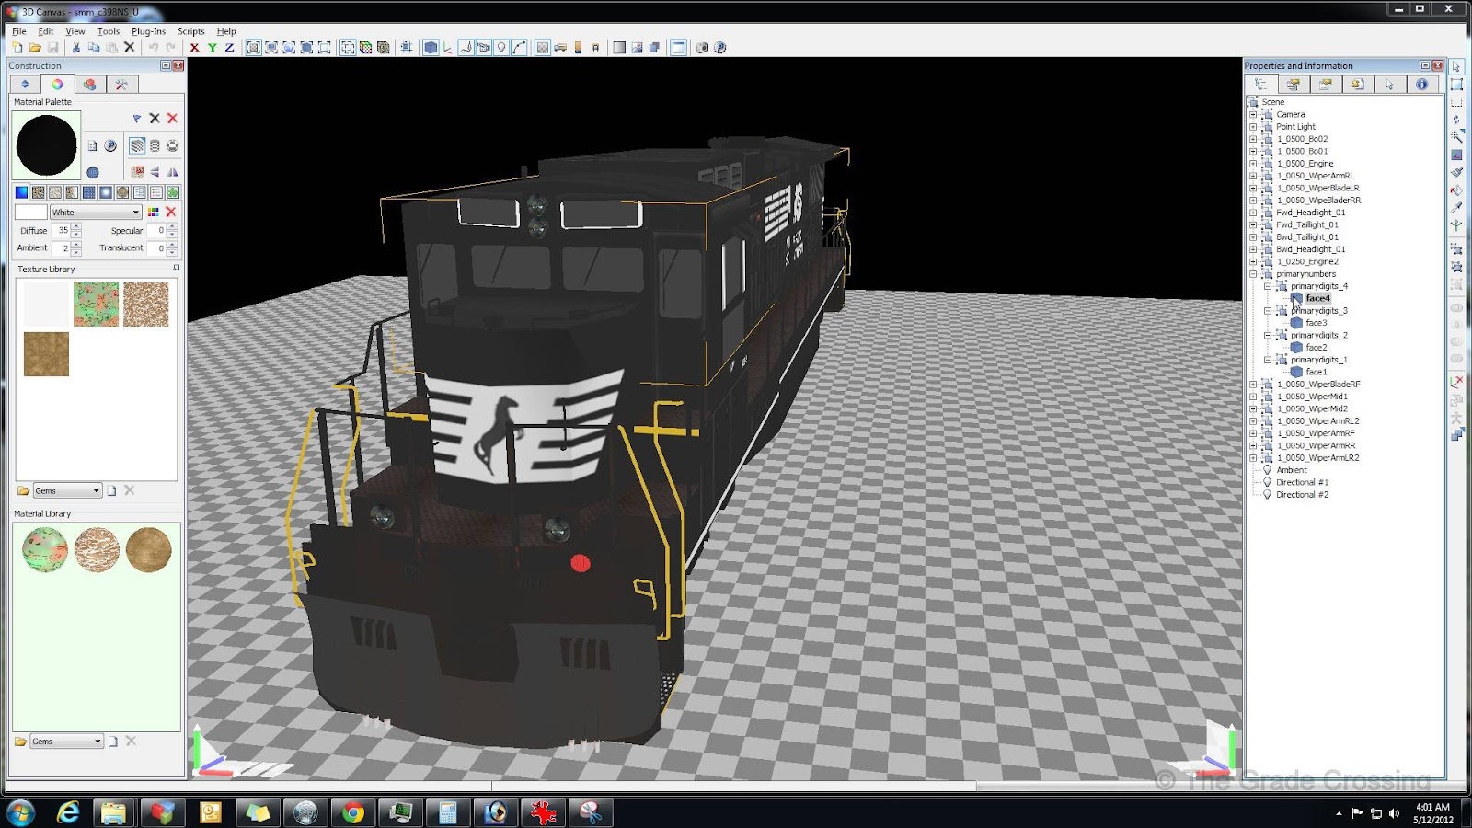The height and width of the screenshot is (828, 1472).
Task: Click the red X remove material icon
Action: tap(172, 119)
